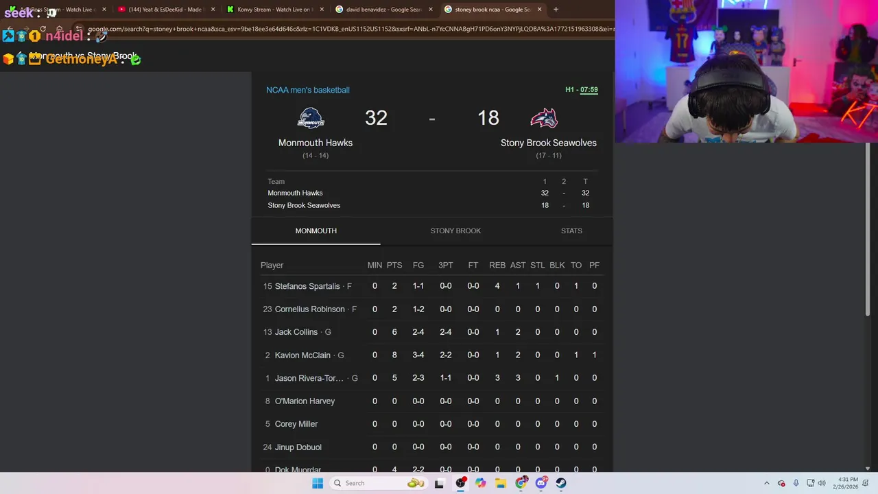Click the streamer webcam overlay
This screenshot has height=494, width=878.
point(746,71)
